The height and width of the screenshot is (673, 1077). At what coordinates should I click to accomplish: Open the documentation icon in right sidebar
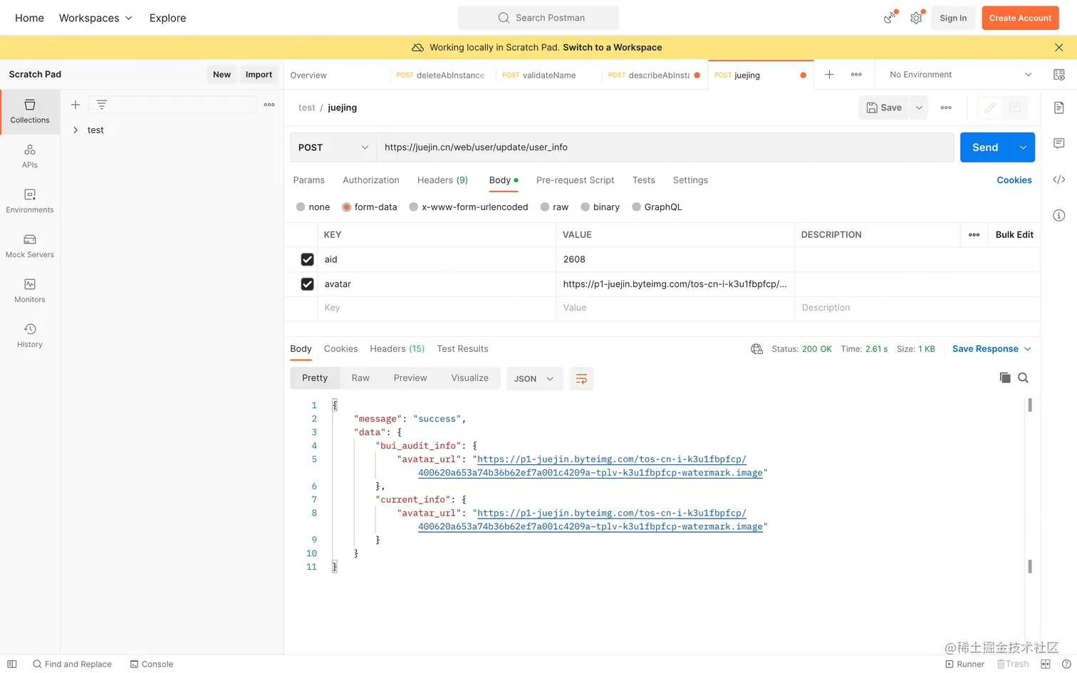1059,108
